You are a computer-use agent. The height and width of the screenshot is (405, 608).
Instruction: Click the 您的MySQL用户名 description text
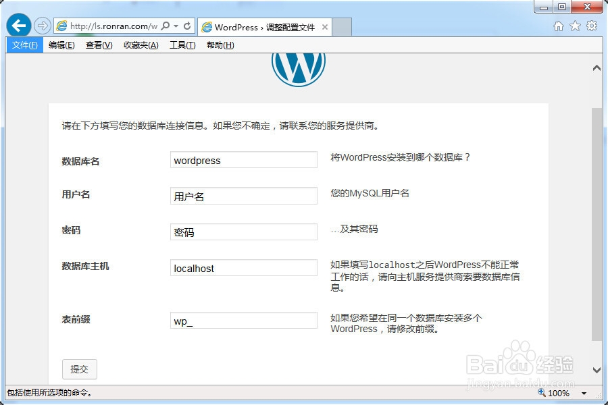[370, 193]
